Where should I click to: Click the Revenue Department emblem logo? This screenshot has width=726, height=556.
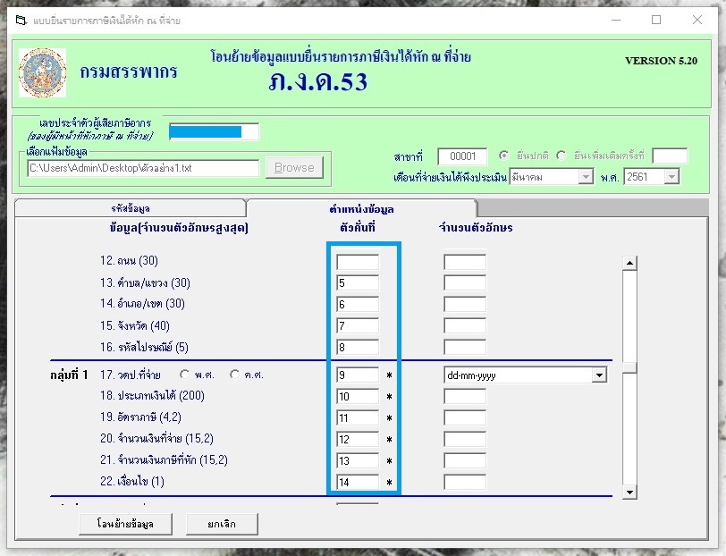pyautogui.click(x=42, y=72)
